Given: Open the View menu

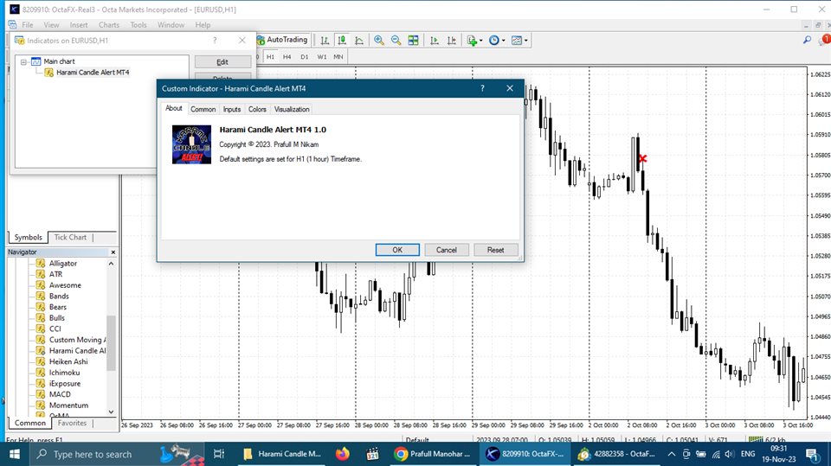Looking at the screenshot, I should [51, 25].
